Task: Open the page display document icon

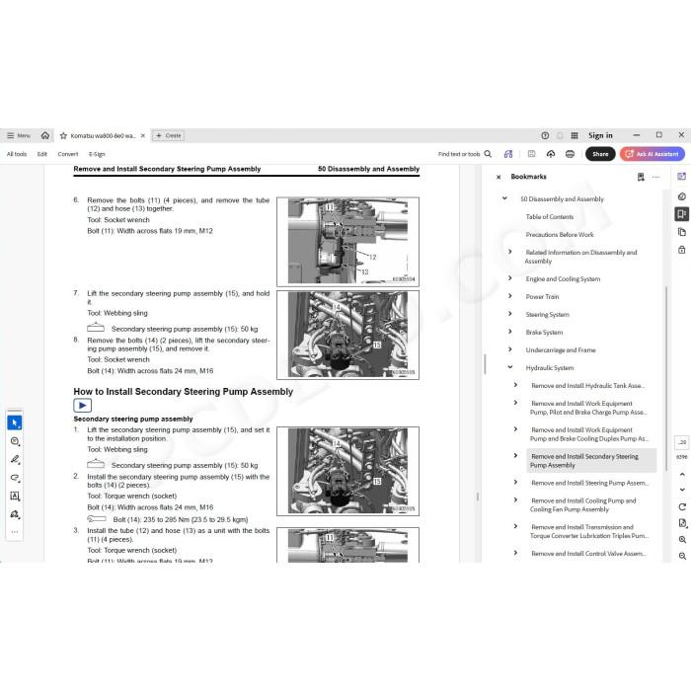Action: click(x=682, y=523)
